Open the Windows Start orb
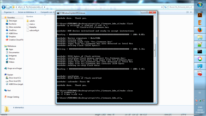 coord(200,5)
